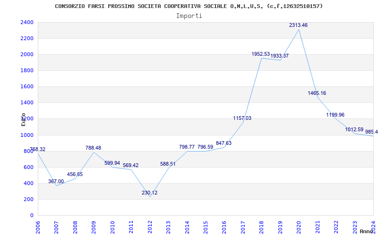Select the 1952.53 data label
This screenshot has width=378, height=236.
(261, 54)
